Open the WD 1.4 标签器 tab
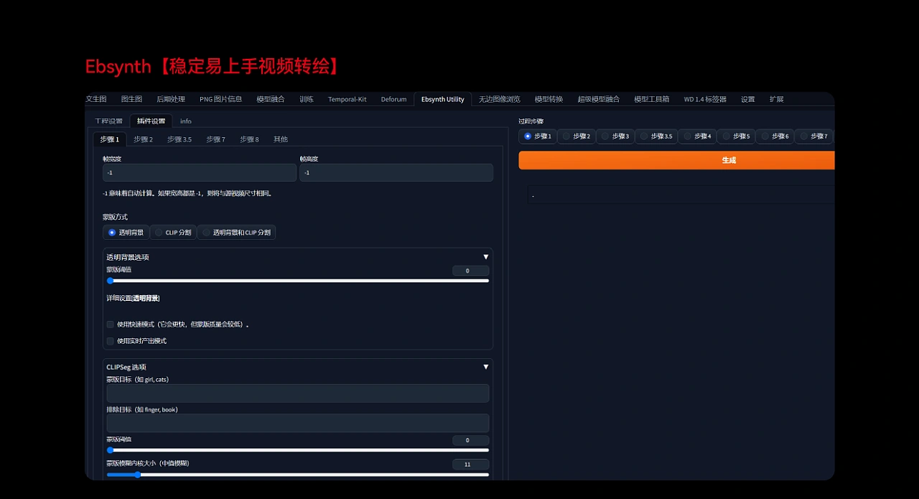This screenshot has height=499, width=919. tap(705, 99)
